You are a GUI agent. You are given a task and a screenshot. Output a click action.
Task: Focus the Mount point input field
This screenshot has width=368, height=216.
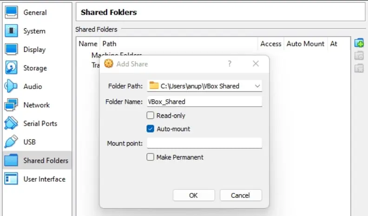[204, 143]
